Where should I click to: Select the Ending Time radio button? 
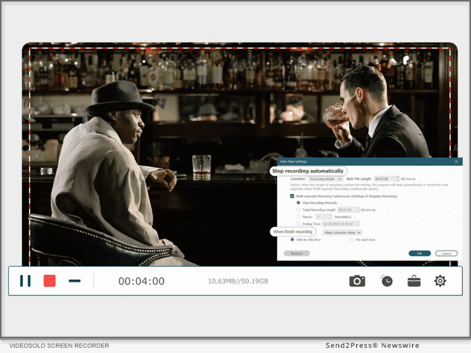pyautogui.click(x=298, y=224)
